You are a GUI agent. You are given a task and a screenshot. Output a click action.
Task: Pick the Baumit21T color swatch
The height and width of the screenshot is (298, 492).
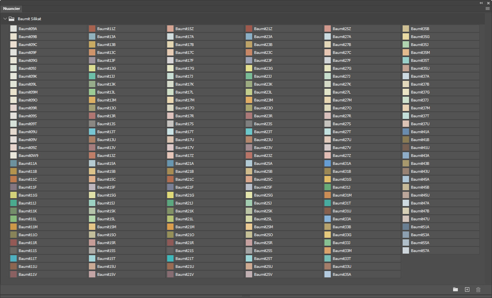170,258
